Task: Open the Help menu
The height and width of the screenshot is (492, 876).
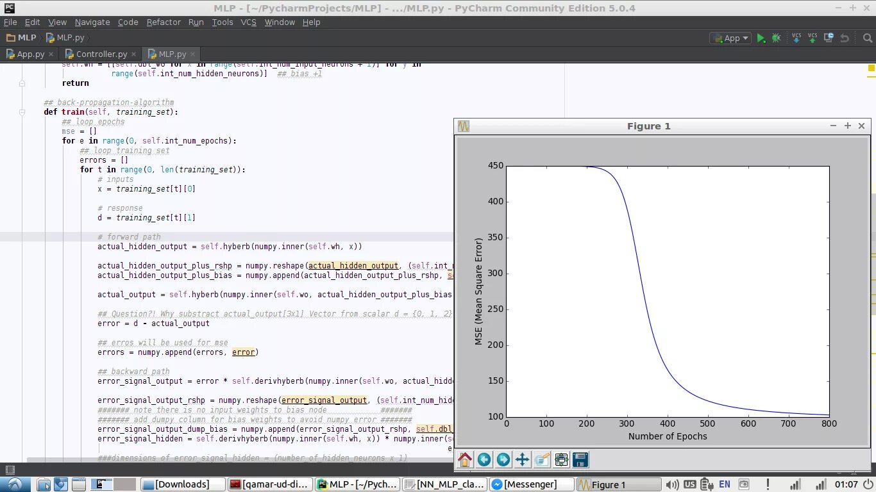Action: pos(311,22)
